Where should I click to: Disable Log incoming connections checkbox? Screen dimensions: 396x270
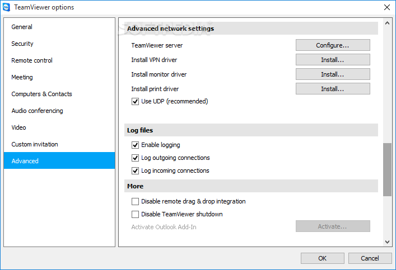(x=135, y=170)
